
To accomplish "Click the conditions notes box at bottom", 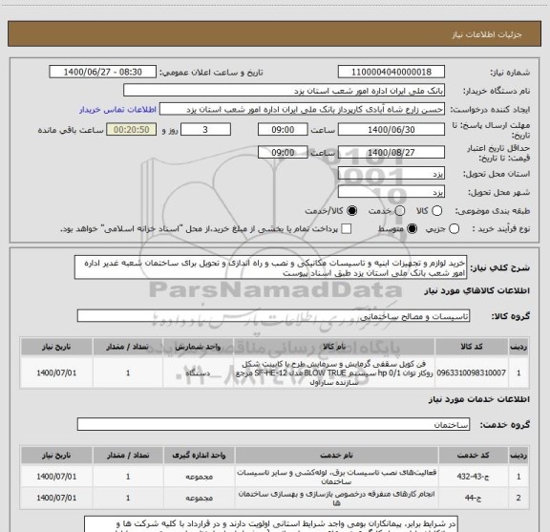I will click(x=271, y=524).
